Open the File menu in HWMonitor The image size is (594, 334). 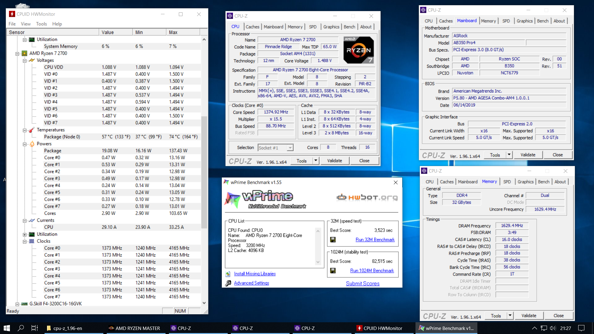click(12, 24)
